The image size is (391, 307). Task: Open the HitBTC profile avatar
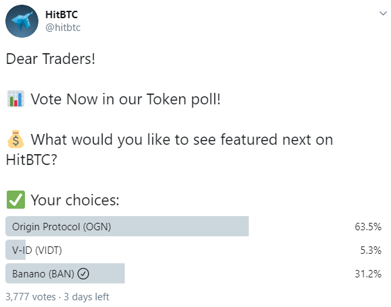pyautogui.click(x=22, y=21)
